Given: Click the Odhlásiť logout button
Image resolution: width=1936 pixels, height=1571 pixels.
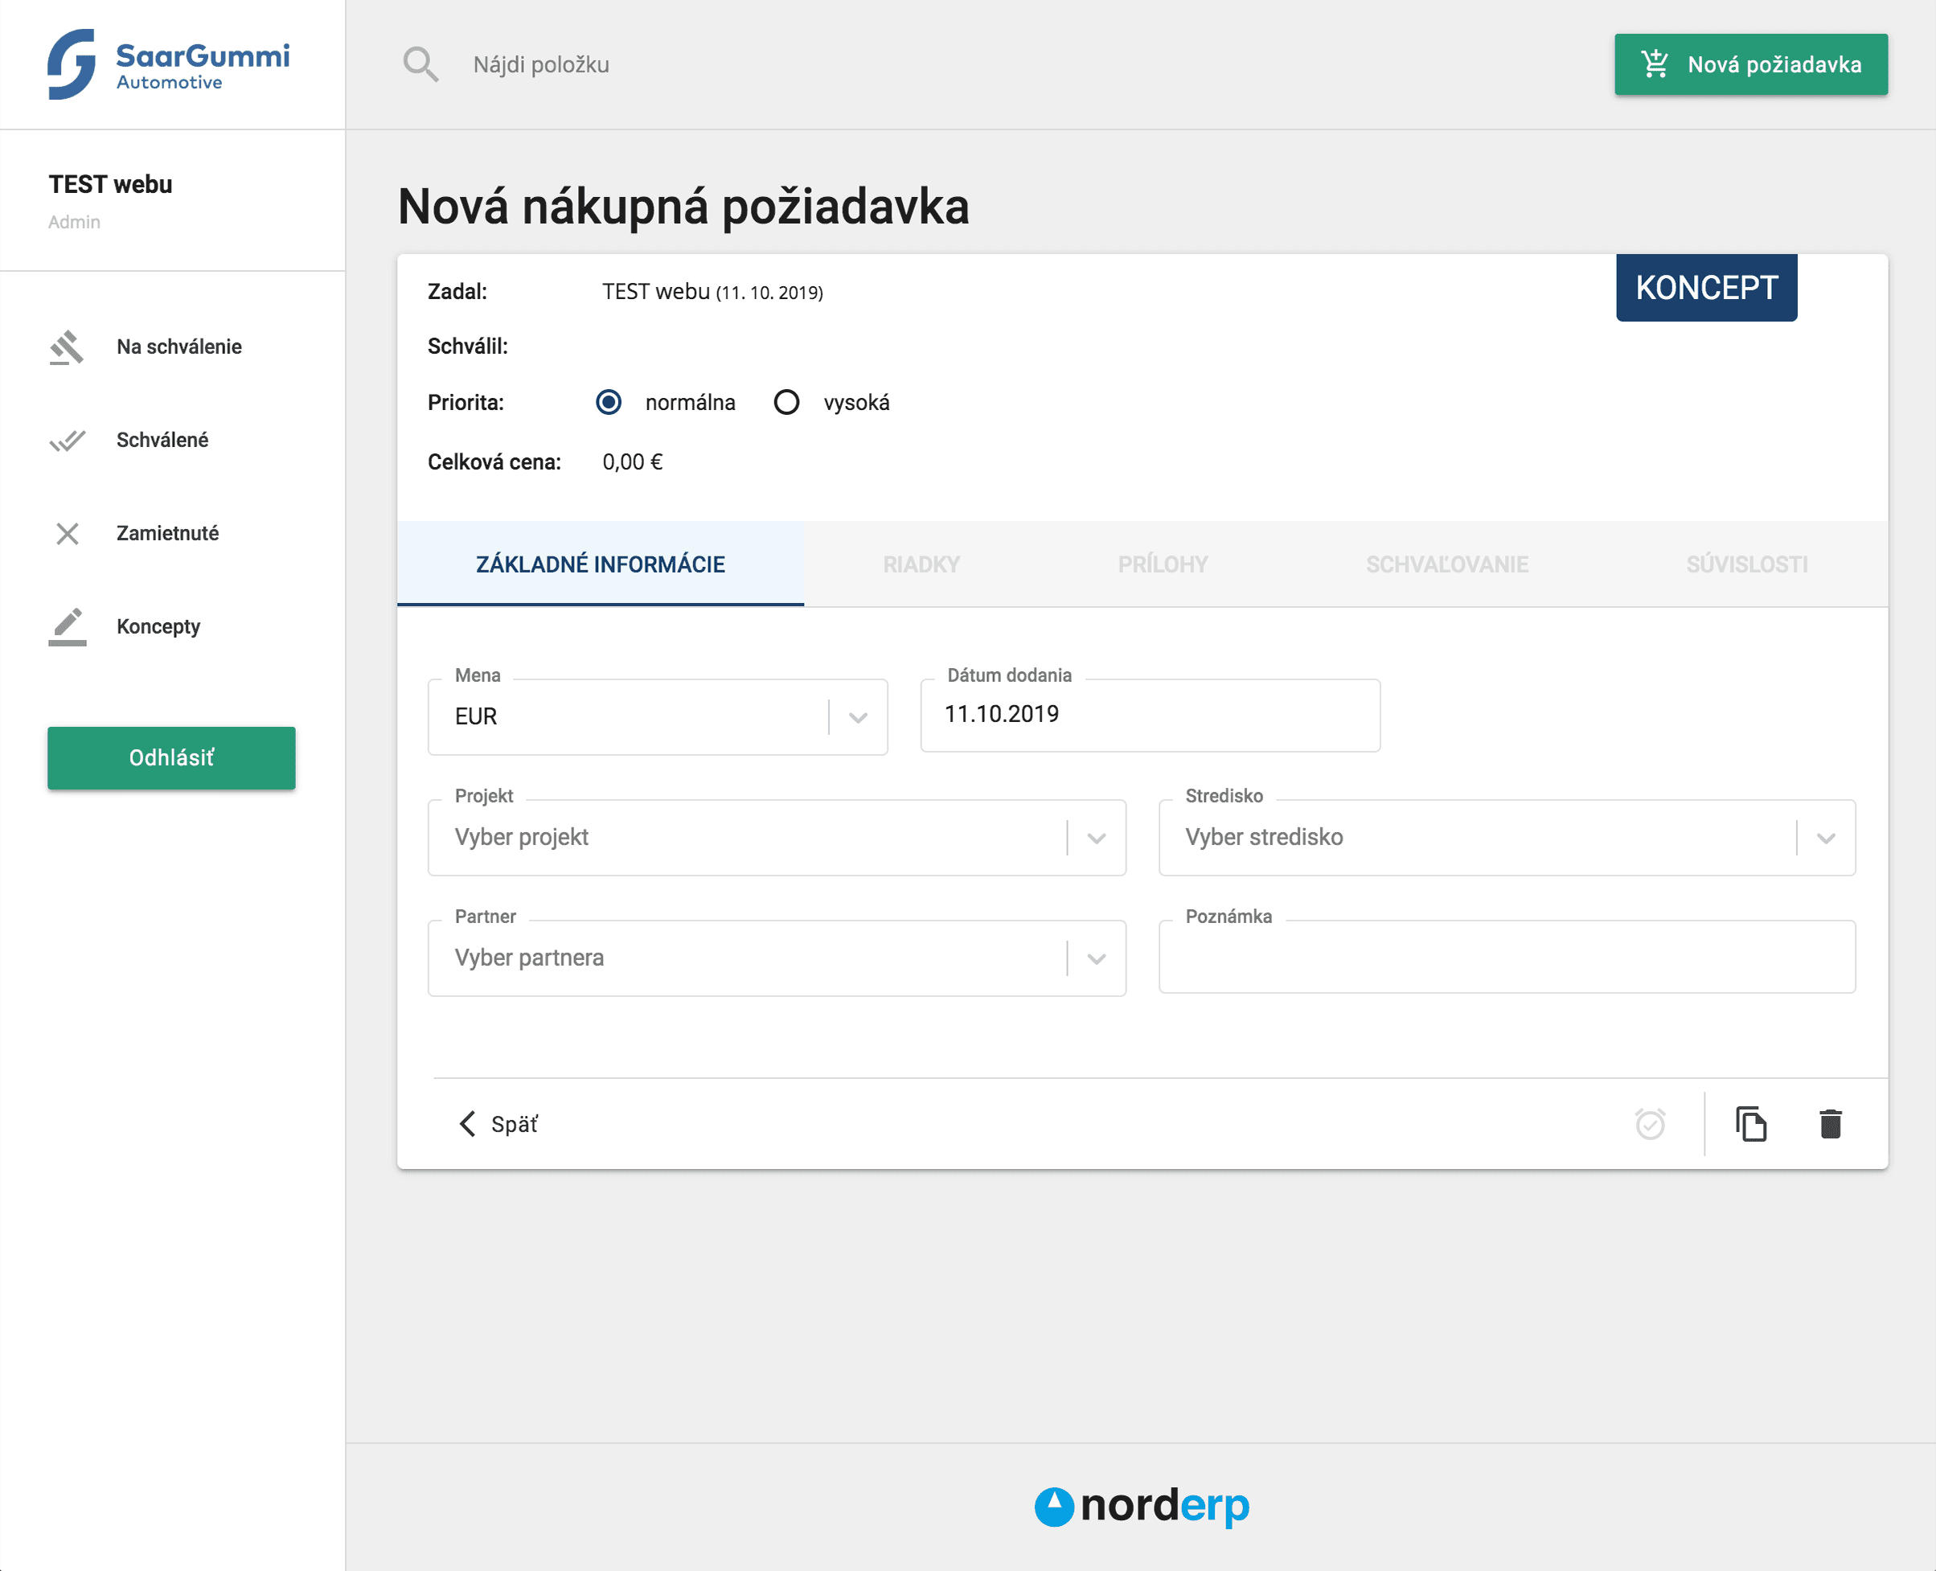Looking at the screenshot, I should click(x=171, y=757).
